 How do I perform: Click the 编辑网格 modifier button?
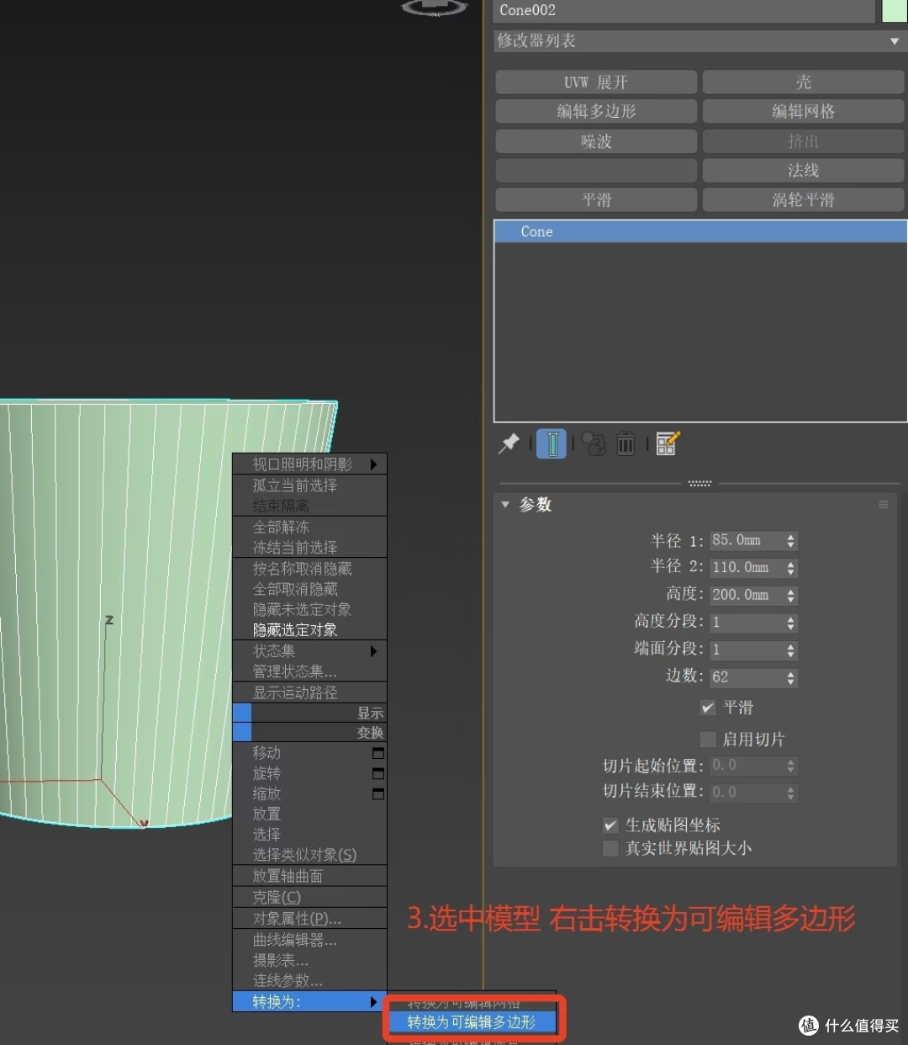(x=803, y=111)
